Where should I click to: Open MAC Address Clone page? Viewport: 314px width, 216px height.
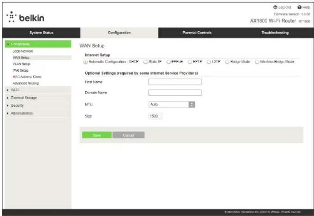click(27, 77)
